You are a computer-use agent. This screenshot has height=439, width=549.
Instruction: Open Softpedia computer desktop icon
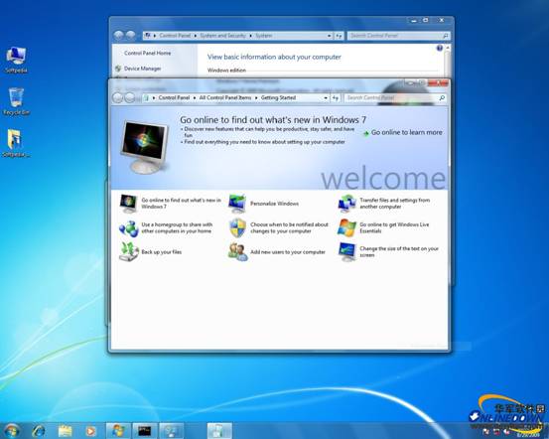click(x=16, y=60)
